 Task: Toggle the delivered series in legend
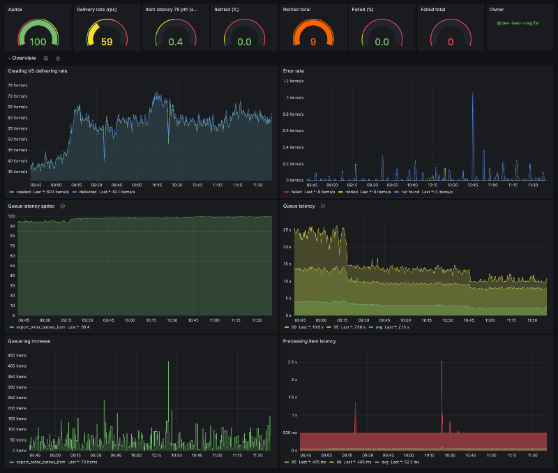[88, 192]
